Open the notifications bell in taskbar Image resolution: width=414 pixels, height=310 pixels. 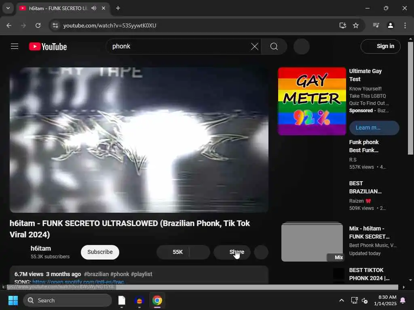(403, 300)
